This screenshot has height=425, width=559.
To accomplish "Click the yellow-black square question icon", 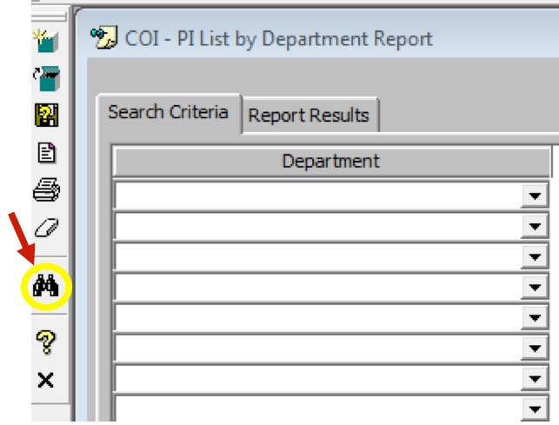I will coord(45,116).
